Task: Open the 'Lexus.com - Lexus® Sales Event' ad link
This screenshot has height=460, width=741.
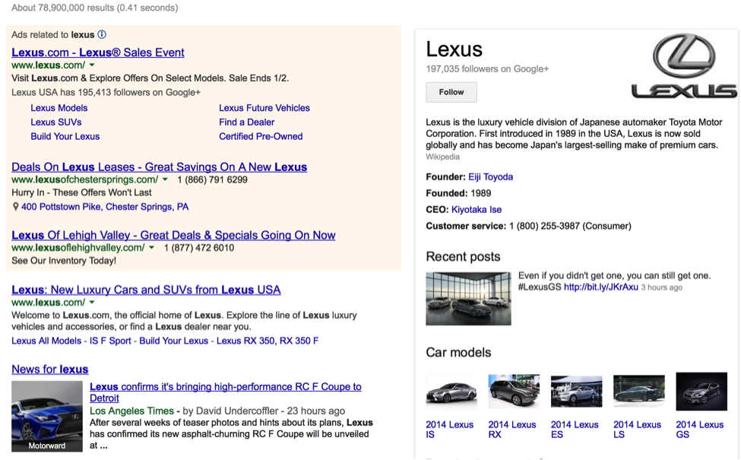Action: [x=98, y=52]
